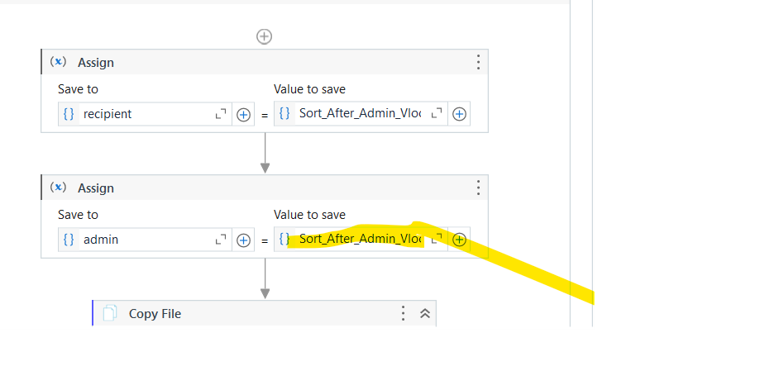Click Save to label in recipient Assign
Viewport: 784px width, 385px height.
pos(78,89)
